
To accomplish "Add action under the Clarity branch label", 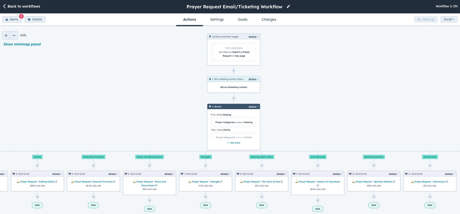I will pos(37,165).
